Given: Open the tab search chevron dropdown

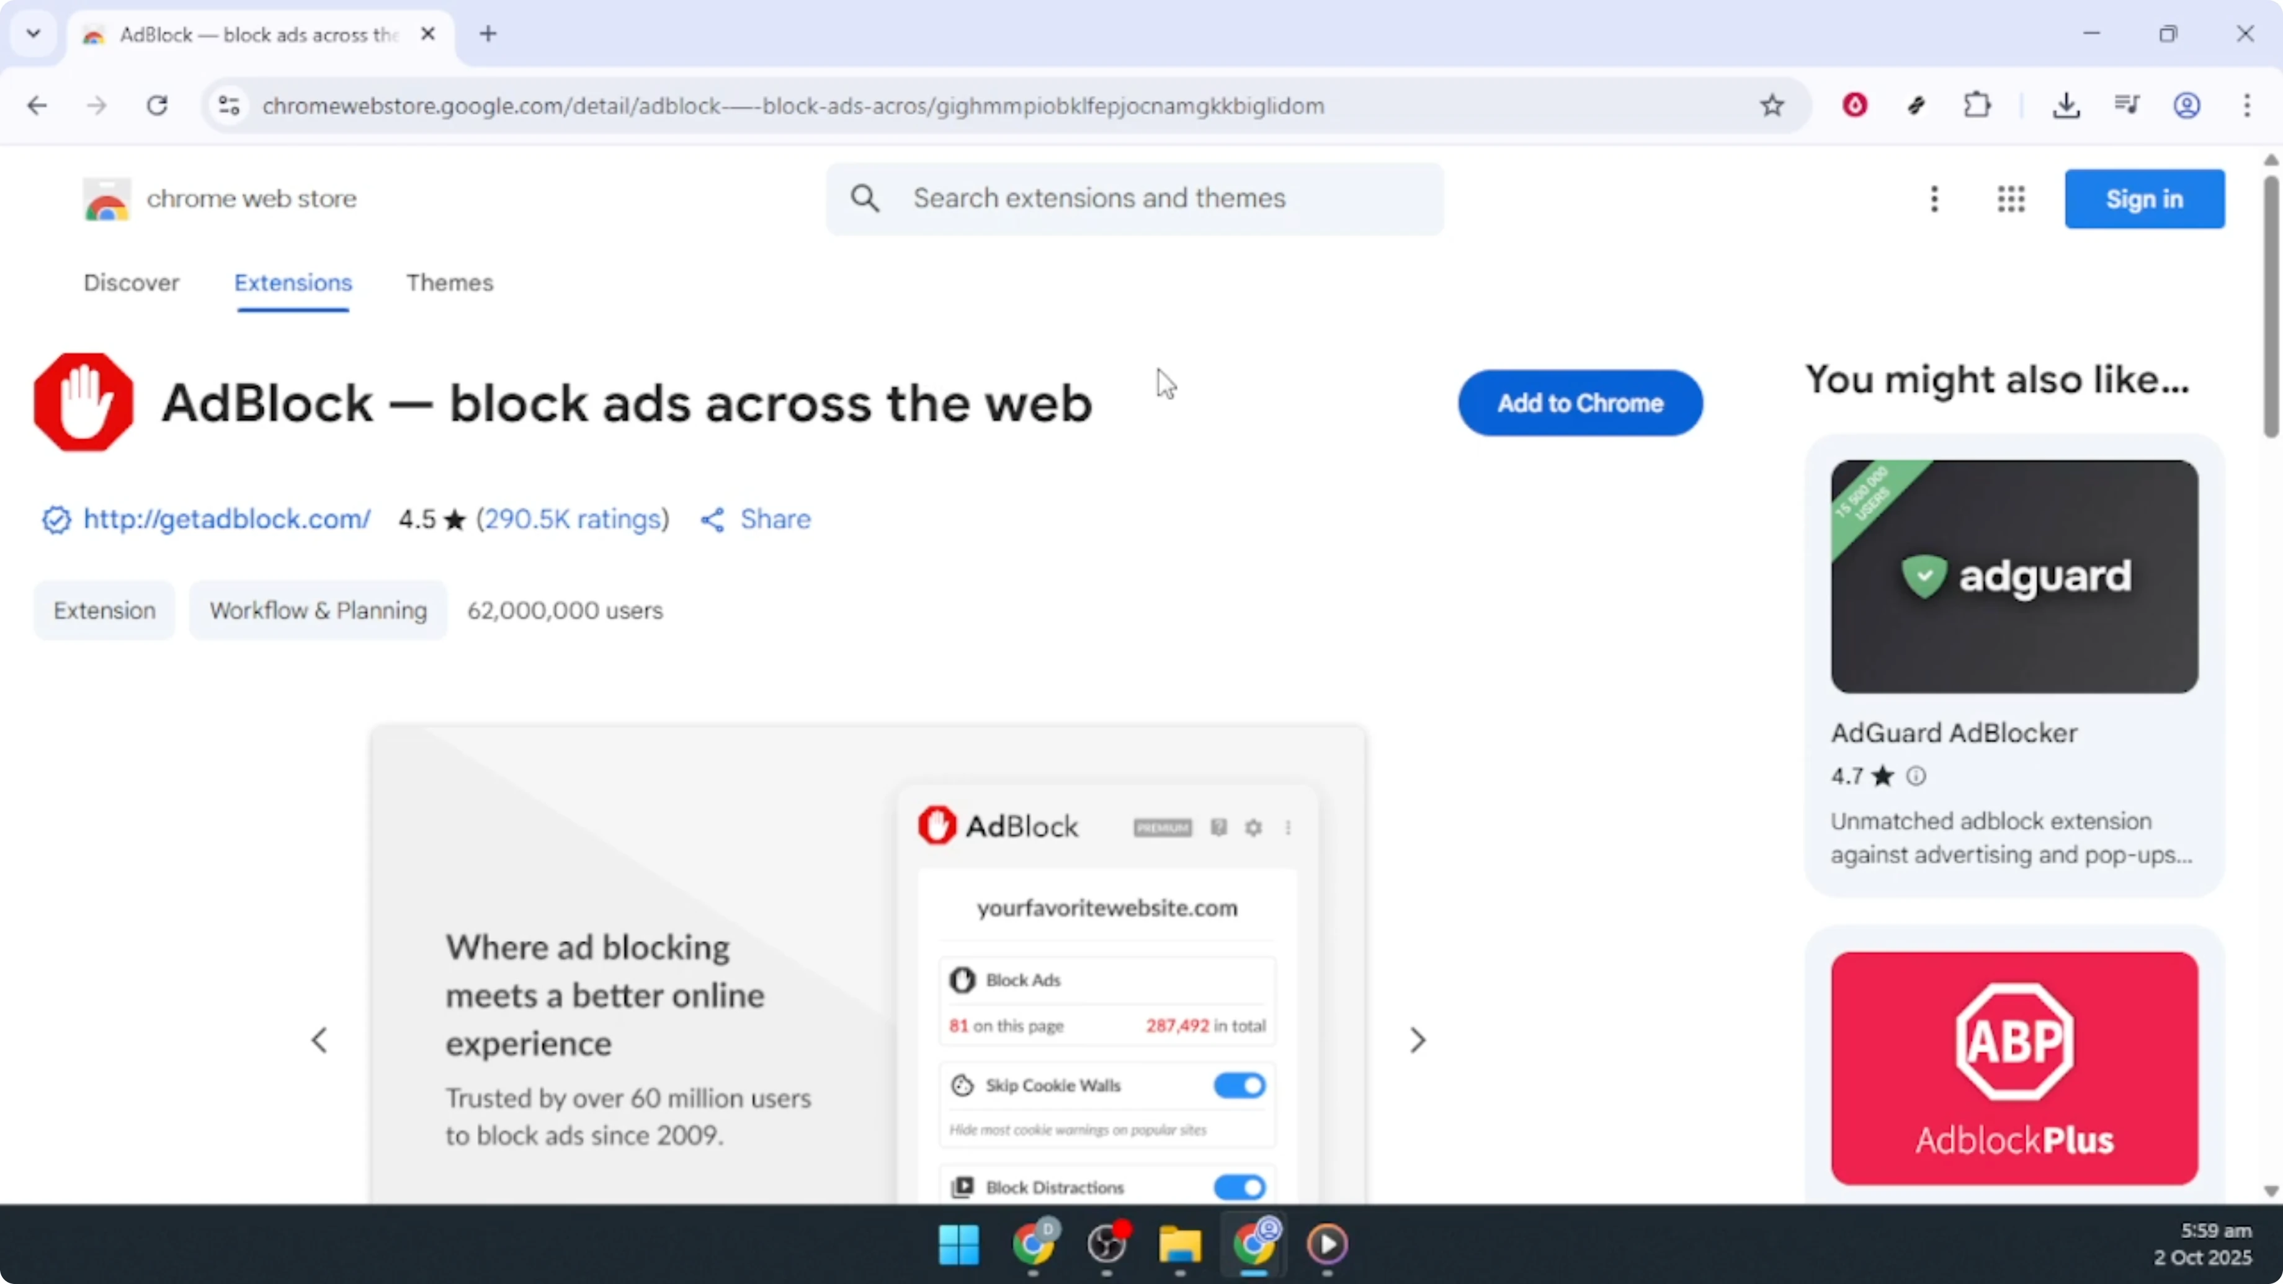Looking at the screenshot, I should [33, 33].
